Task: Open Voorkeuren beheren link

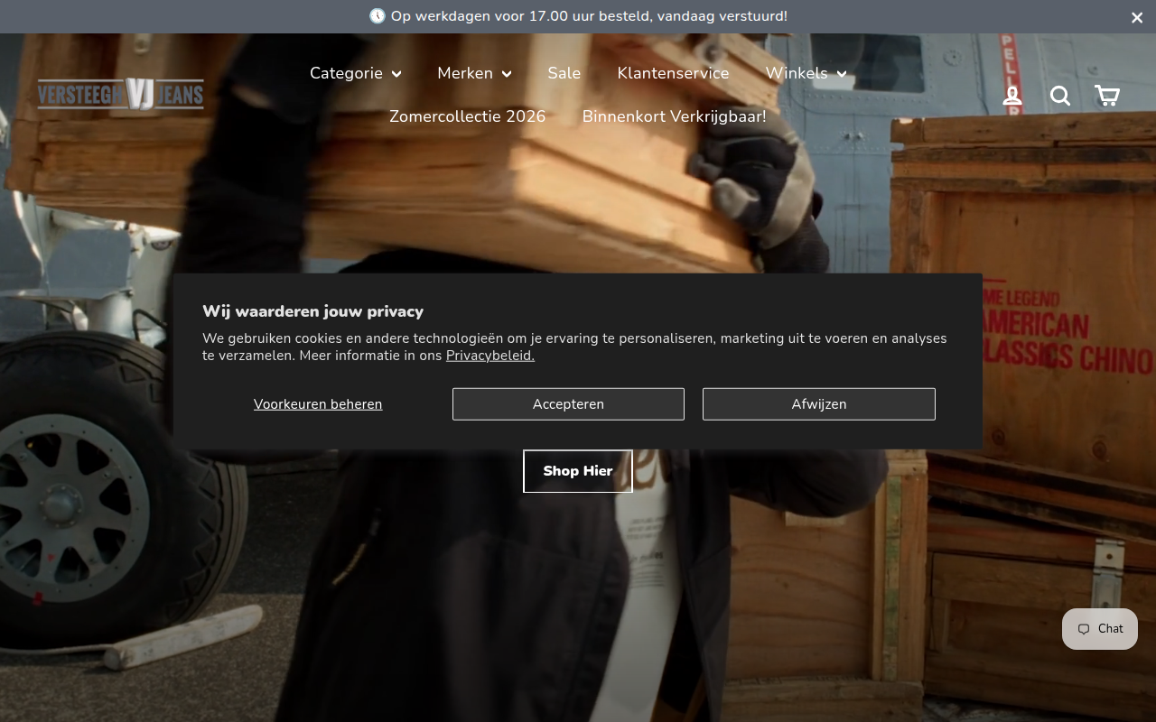Action: [318, 404]
